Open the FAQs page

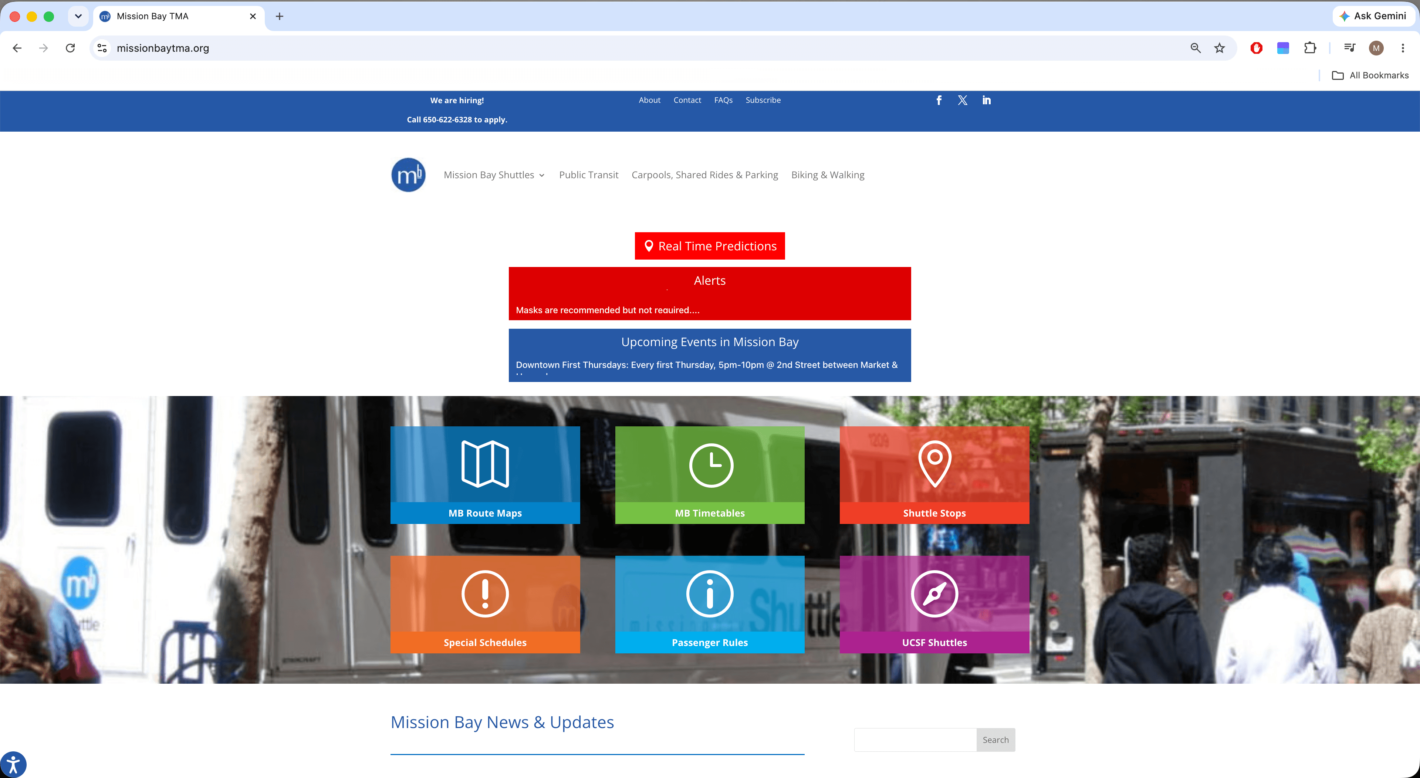coord(723,100)
